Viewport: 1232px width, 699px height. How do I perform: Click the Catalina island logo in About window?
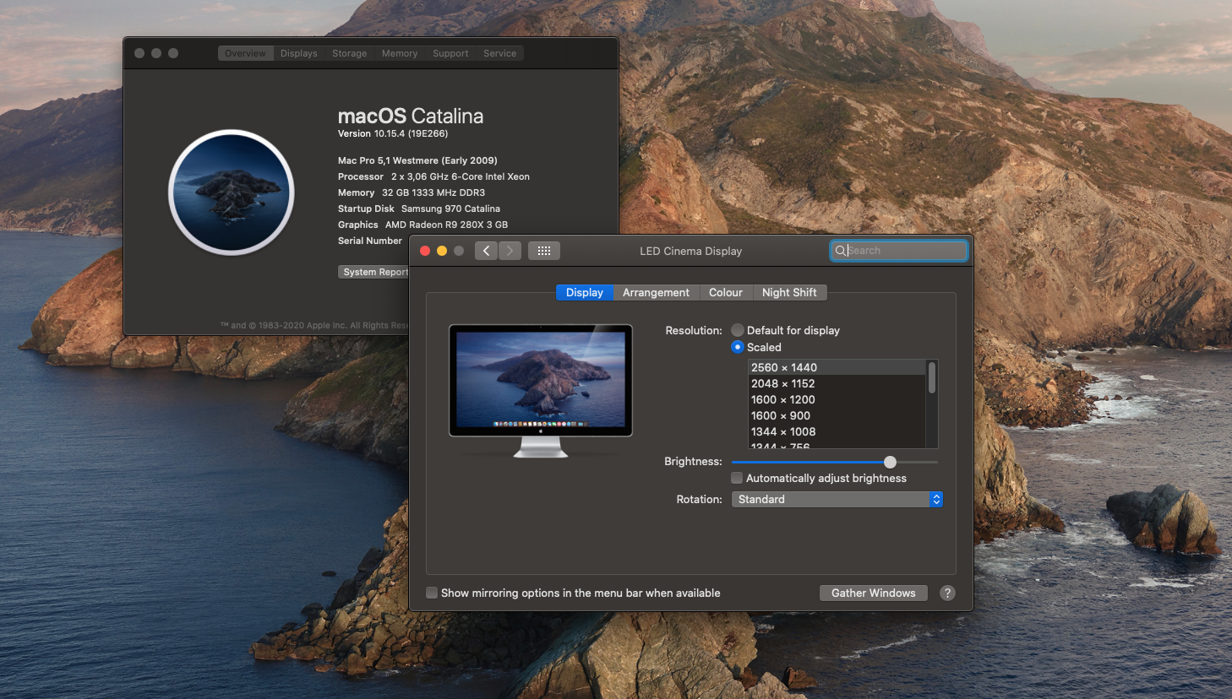tap(232, 192)
